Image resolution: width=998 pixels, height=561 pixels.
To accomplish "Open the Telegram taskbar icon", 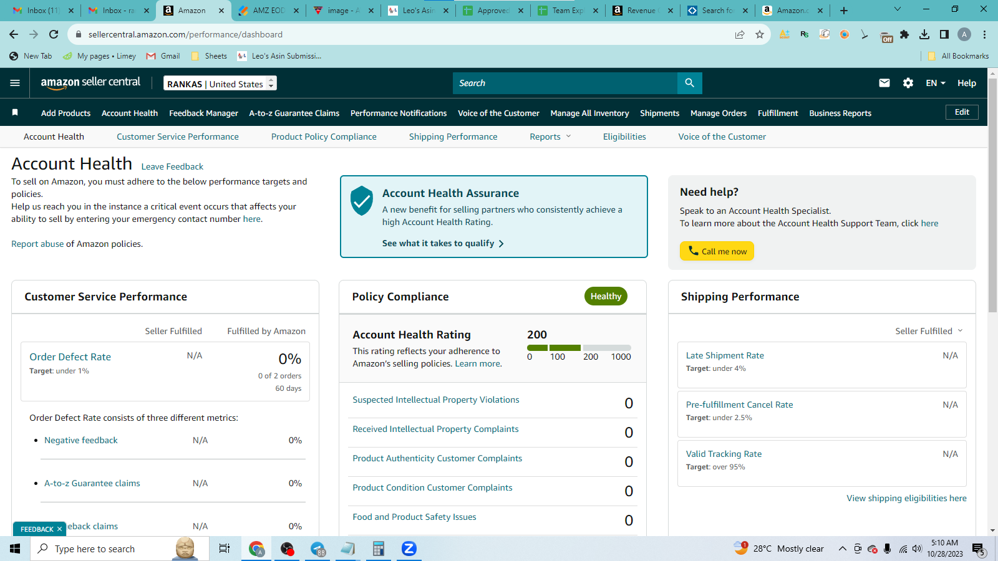I will point(317,549).
